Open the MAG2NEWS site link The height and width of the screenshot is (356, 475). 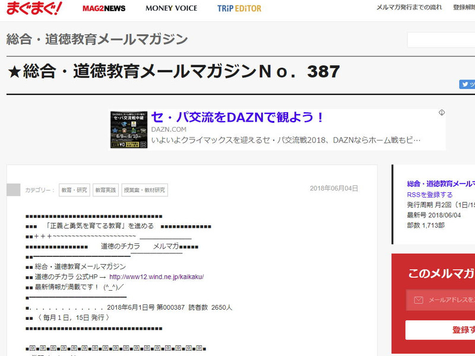pyautogui.click(x=103, y=8)
